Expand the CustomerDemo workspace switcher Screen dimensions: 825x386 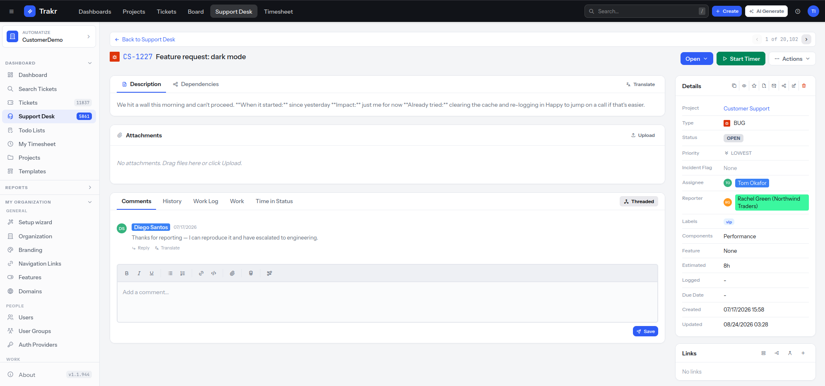(49, 36)
